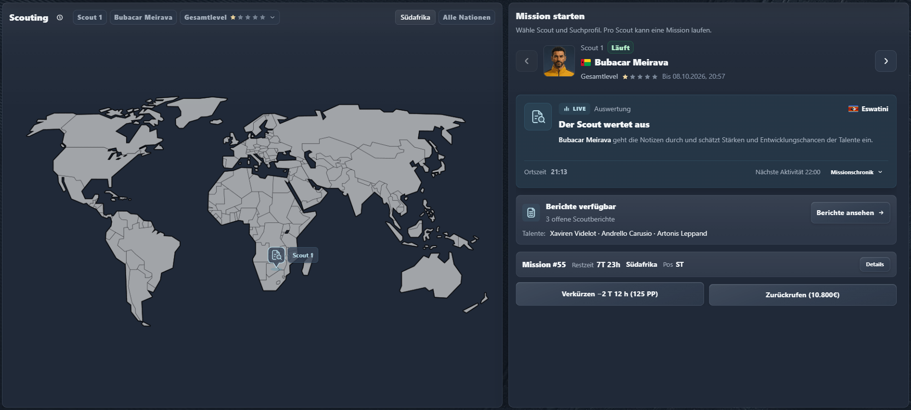Click the Bubacar Meirava filter chip
This screenshot has width=911, height=410.
[143, 17]
